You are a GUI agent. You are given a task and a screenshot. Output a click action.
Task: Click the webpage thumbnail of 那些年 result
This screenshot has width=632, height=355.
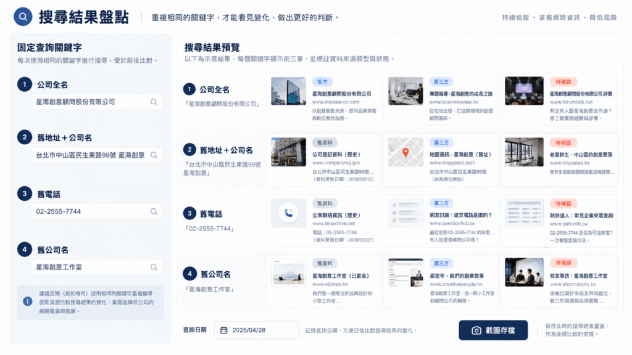point(405,272)
